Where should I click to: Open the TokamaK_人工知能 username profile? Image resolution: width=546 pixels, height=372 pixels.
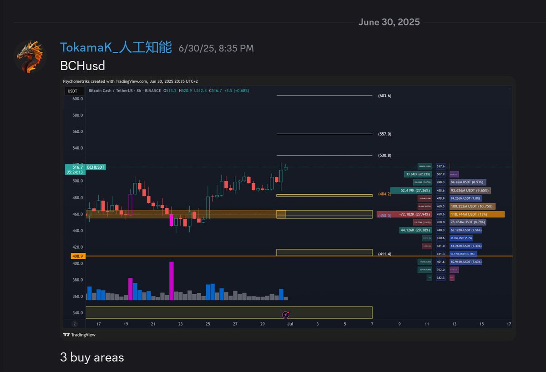tap(116, 47)
